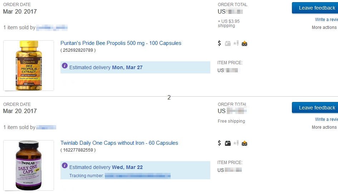Expand More actions for the Bee Propolis order
Viewport: 338px width, 195px height.
point(324,27)
